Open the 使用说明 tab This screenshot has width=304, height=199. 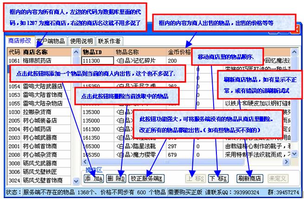pos(82,41)
